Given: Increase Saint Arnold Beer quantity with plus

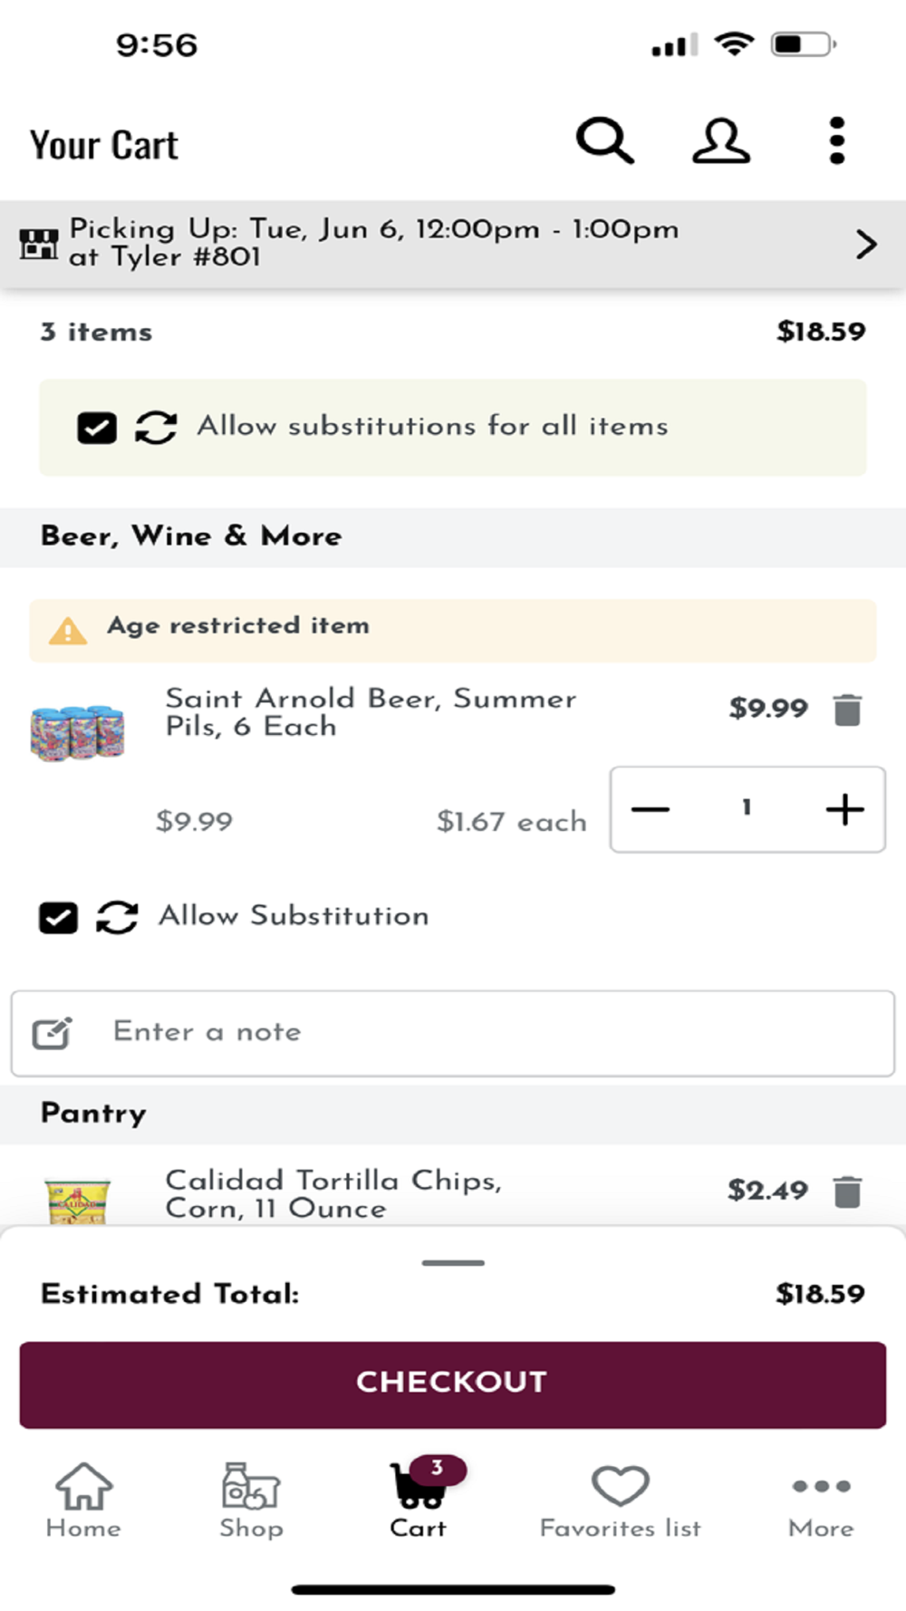Looking at the screenshot, I should [844, 809].
